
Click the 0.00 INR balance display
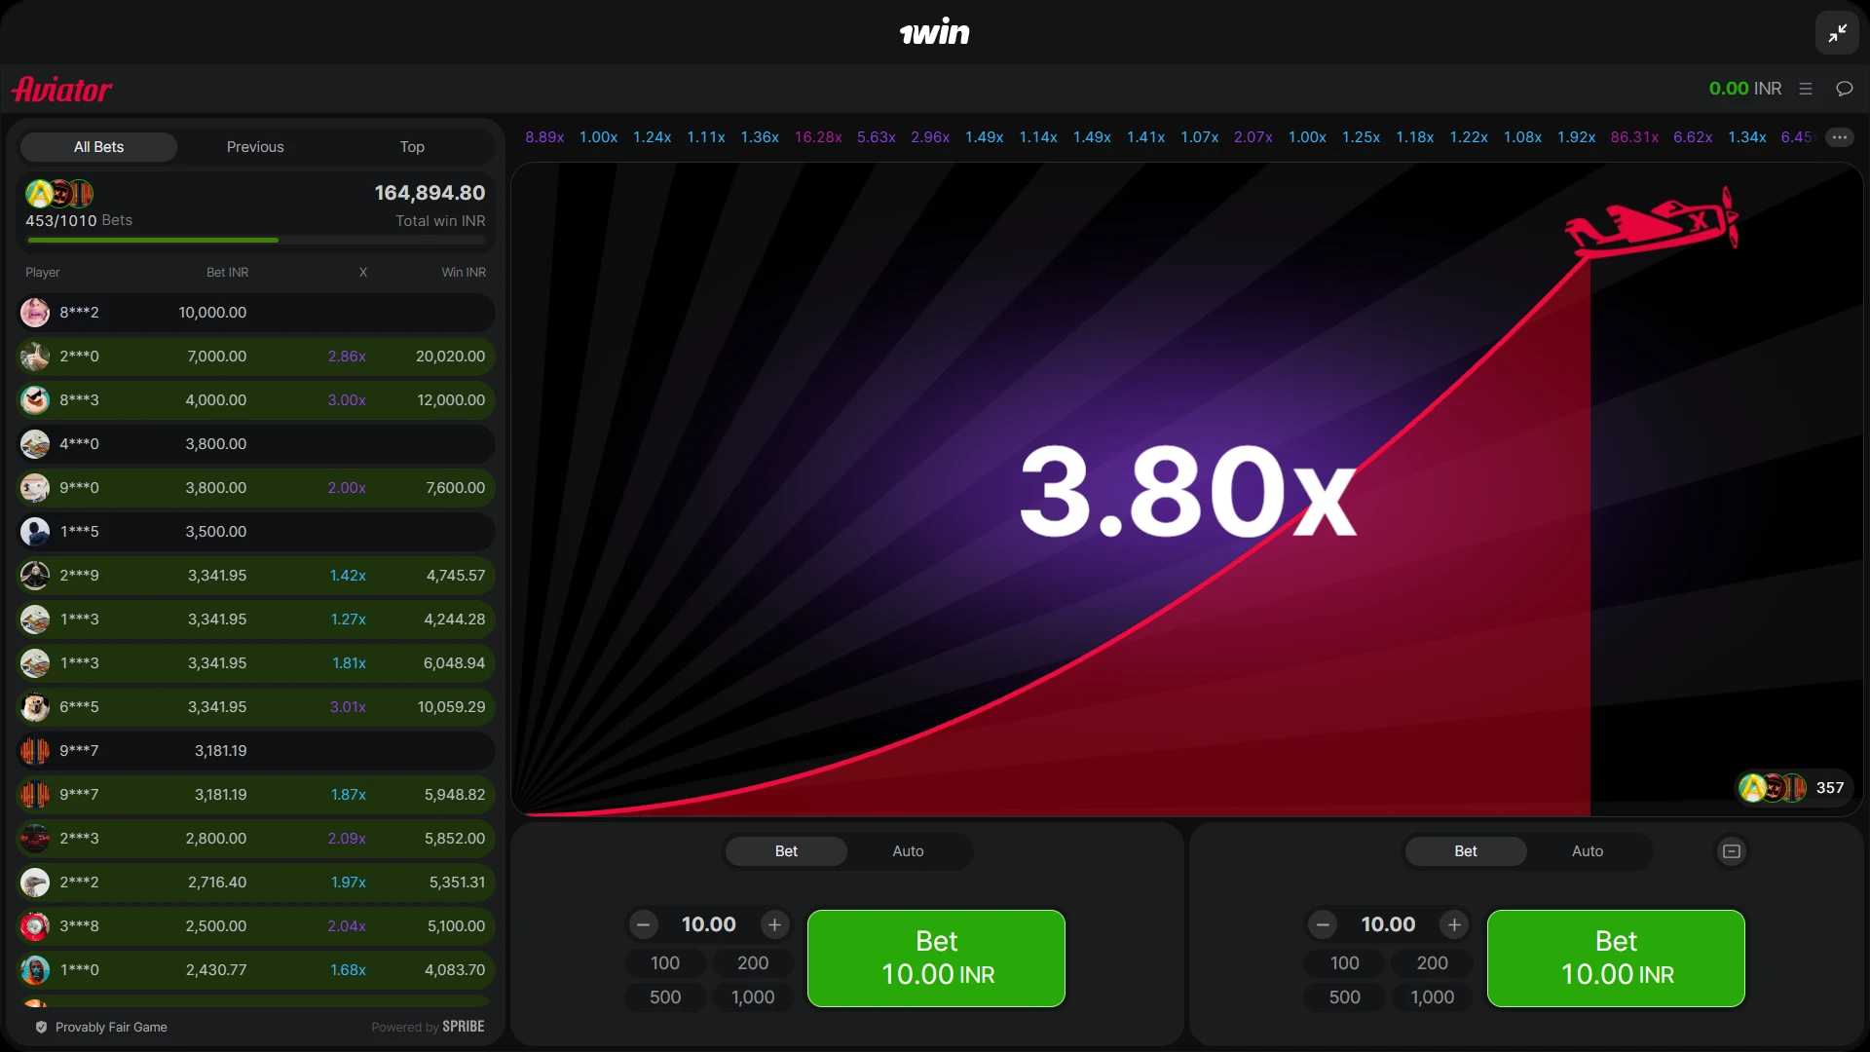point(1744,88)
